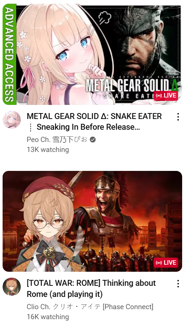Open more options for Total War Rome stream
This screenshot has width=184, height=324.
click(x=178, y=284)
